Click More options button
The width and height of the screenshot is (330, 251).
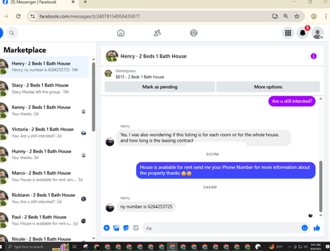click(268, 87)
